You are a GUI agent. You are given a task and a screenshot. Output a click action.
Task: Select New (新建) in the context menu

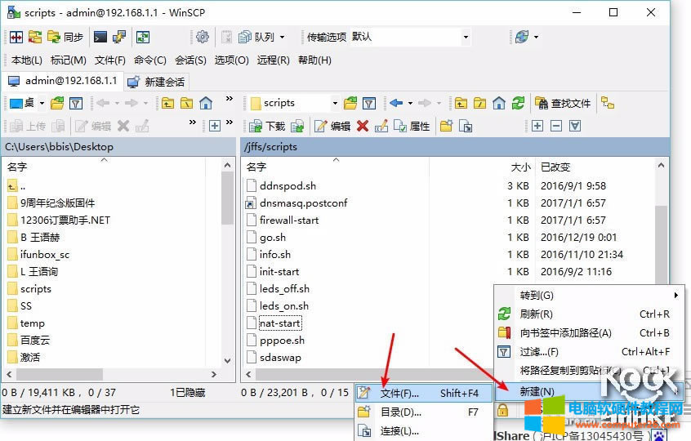(589, 391)
